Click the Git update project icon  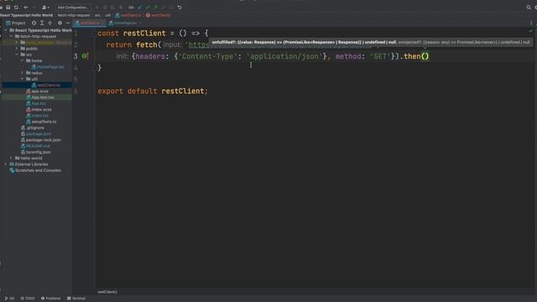point(140,8)
